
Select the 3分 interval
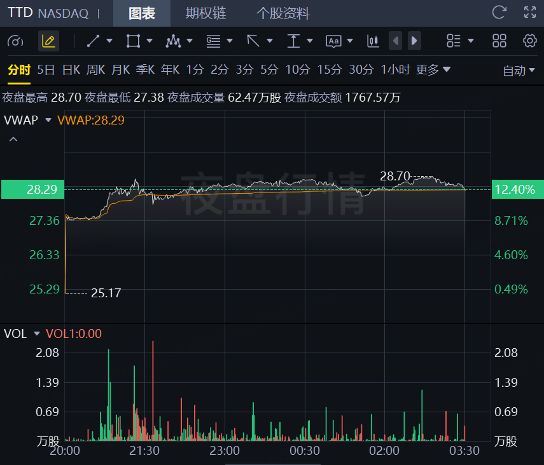pyautogui.click(x=244, y=70)
